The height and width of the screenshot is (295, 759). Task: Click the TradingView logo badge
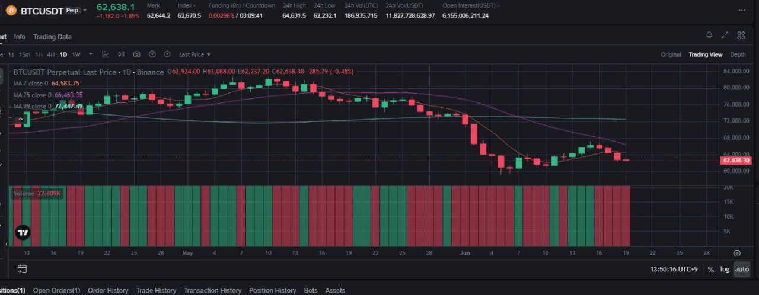(x=23, y=233)
